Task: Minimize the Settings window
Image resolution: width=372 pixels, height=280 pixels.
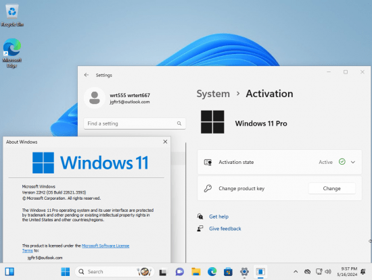Action: coord(329,72)
